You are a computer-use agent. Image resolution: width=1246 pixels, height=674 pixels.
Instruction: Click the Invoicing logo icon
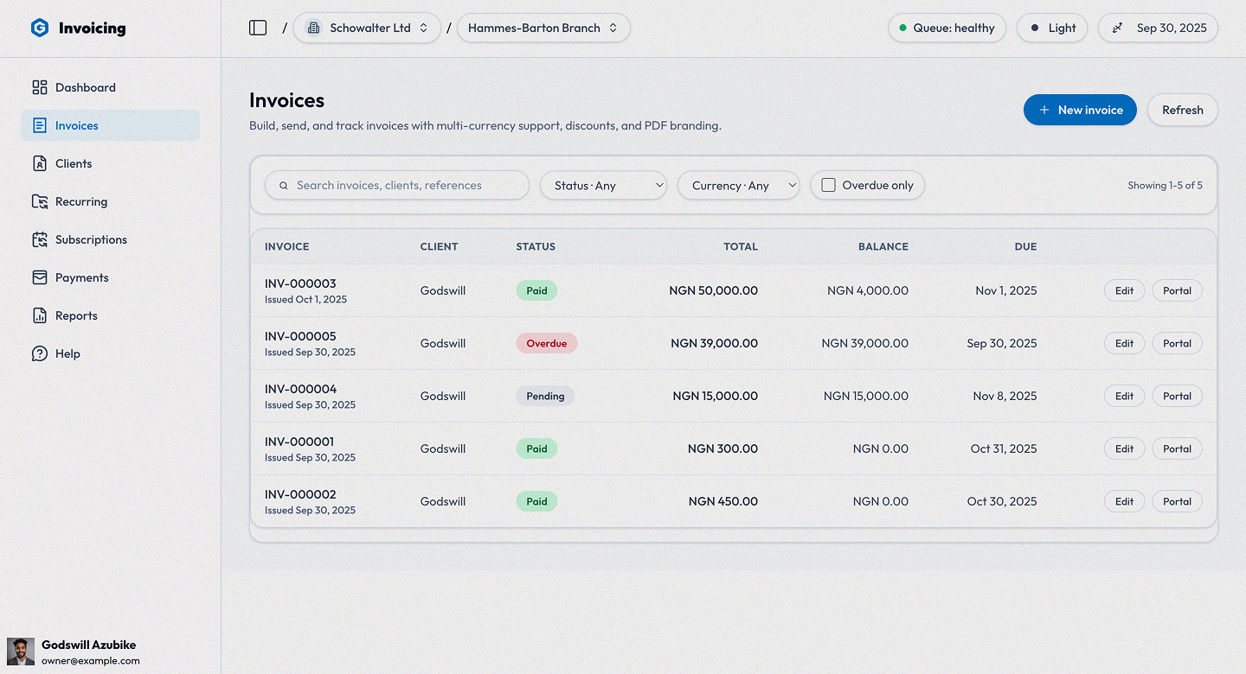(40, 28)
